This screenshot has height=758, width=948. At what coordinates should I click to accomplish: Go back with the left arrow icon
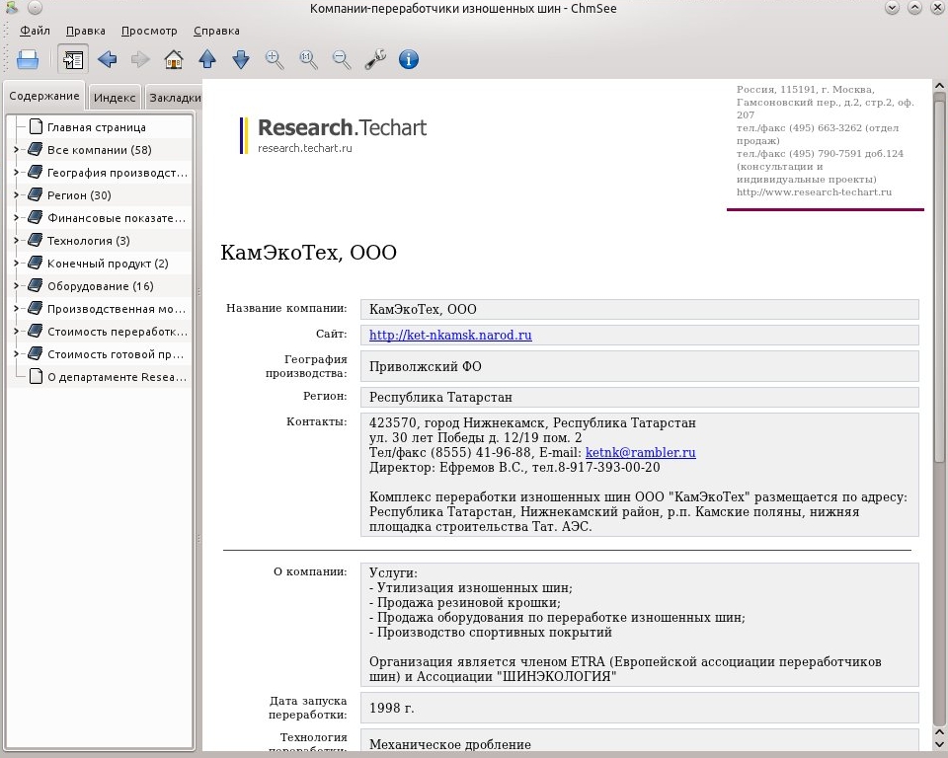coord(107,59)
